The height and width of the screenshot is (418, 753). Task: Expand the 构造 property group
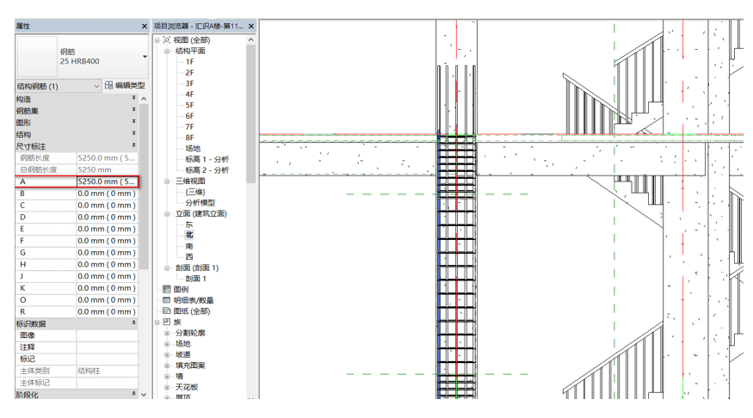133,99
